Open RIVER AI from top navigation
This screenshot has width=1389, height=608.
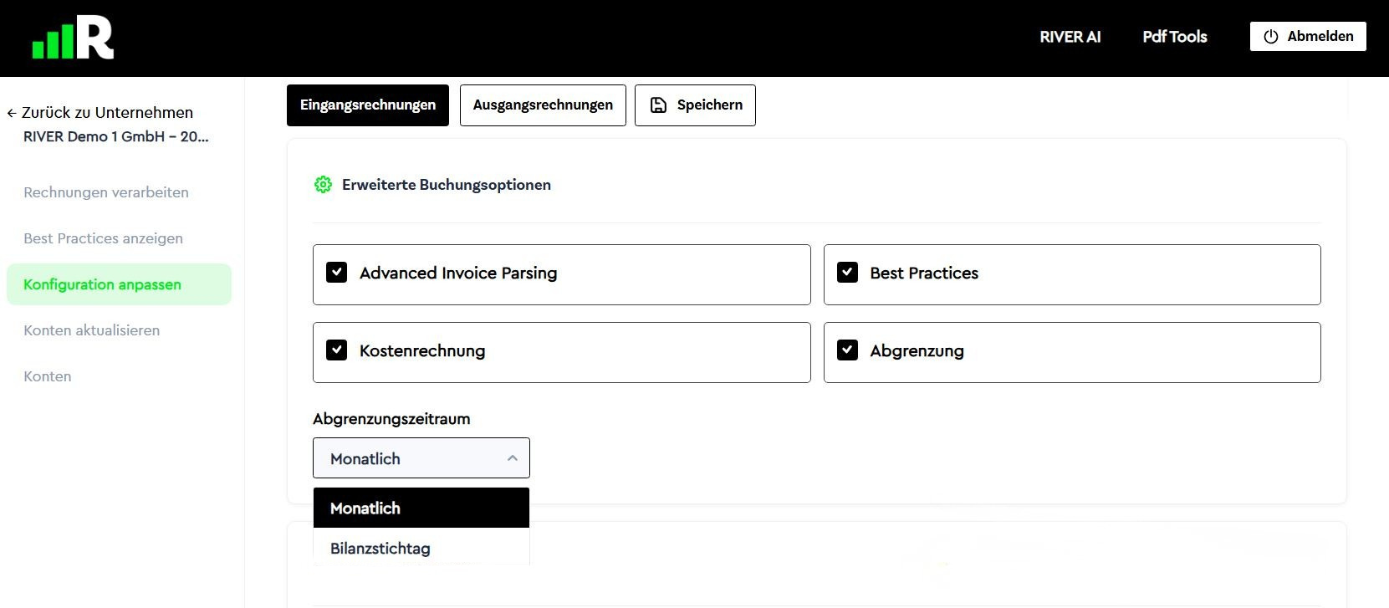click(1070, 37)
